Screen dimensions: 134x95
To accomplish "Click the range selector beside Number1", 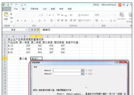I will click(83, 70).
